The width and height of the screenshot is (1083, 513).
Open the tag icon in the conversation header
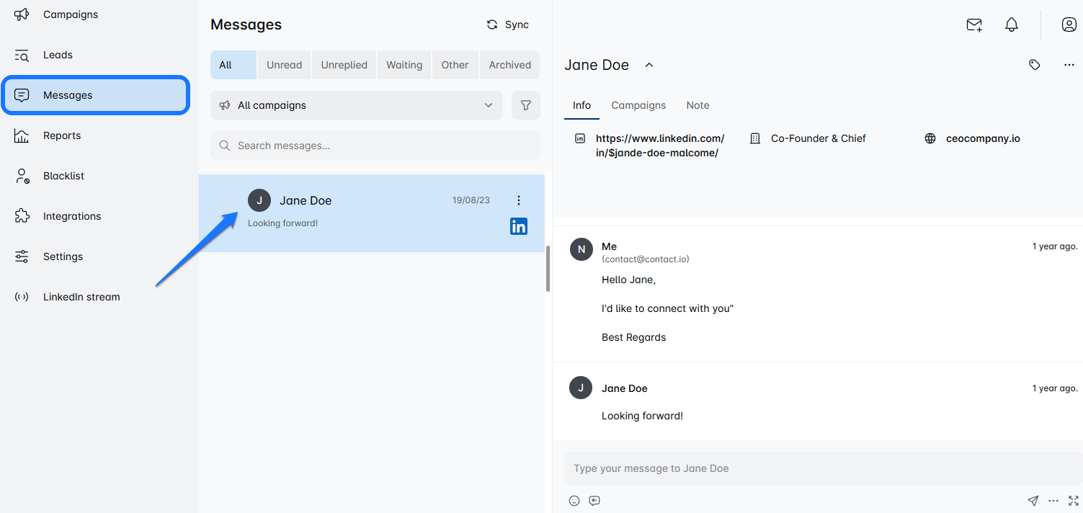point(1034,64)
